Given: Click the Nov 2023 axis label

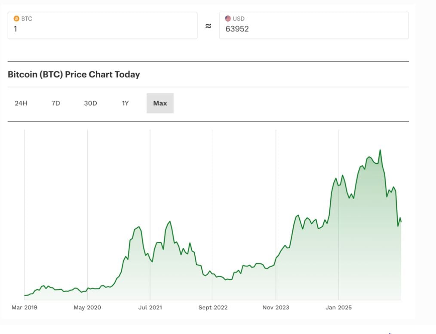Looking at the screenshot, I should pyautogui.click(x=276, y=307).
